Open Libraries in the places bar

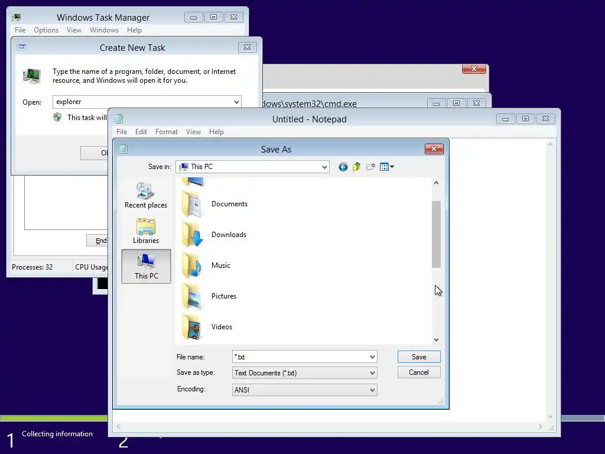[146, 231]
